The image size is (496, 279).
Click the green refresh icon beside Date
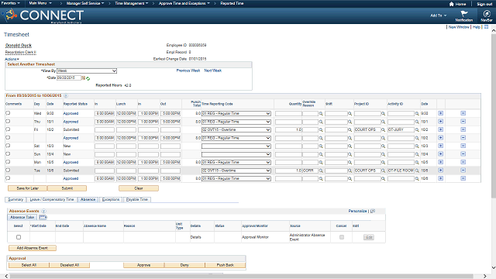(x=88, y=78)
